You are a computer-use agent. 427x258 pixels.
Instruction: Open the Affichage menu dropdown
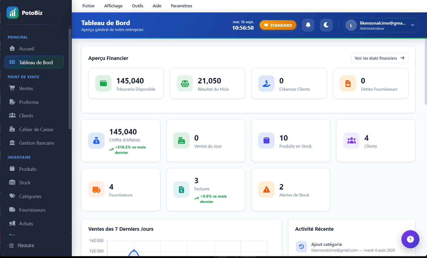pos(113,6)
